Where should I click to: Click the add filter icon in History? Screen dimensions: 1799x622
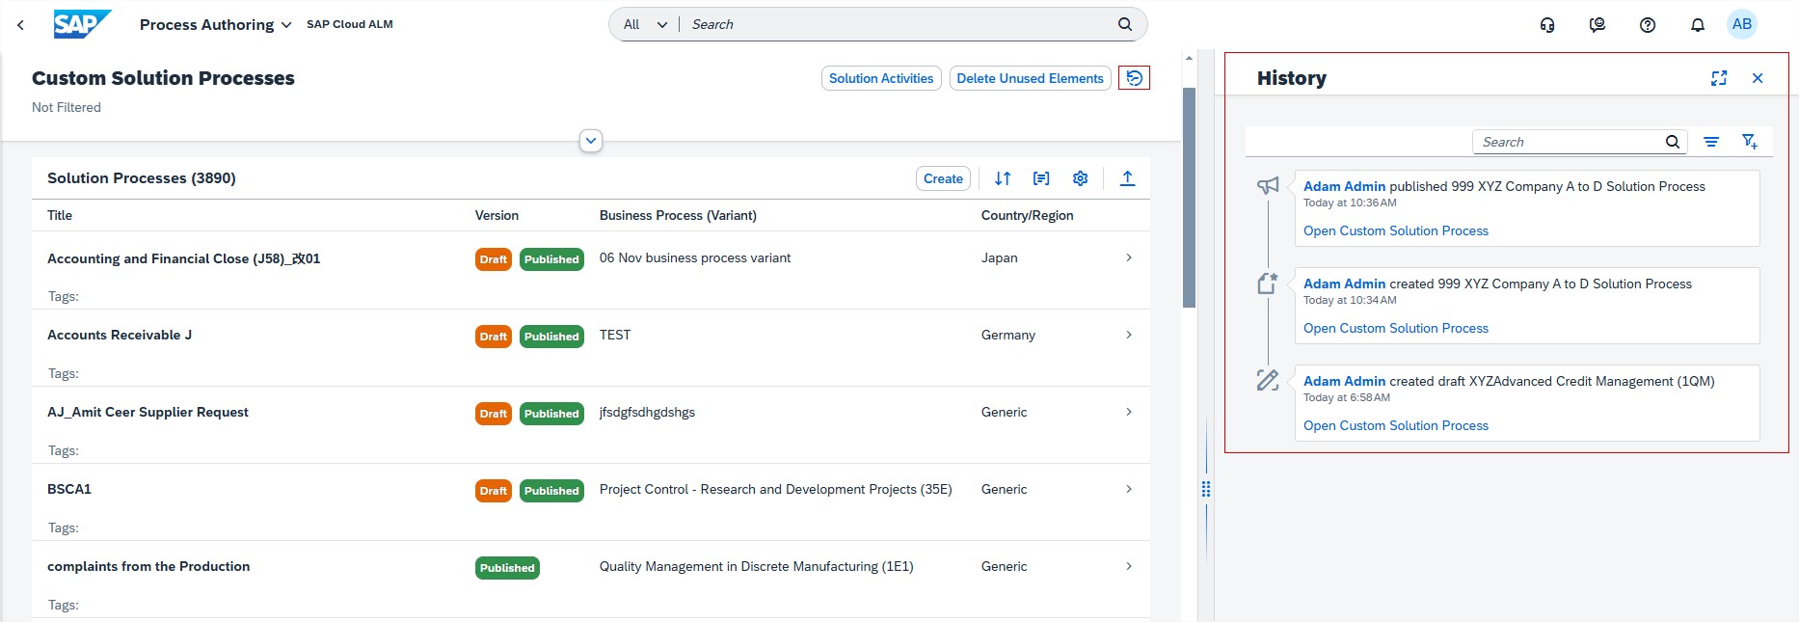[1749, 142]
